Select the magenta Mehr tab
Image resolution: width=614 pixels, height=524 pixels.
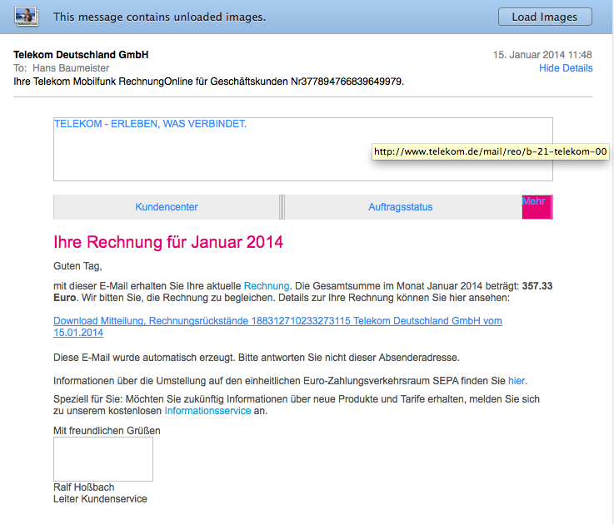(x=537, y=207)
